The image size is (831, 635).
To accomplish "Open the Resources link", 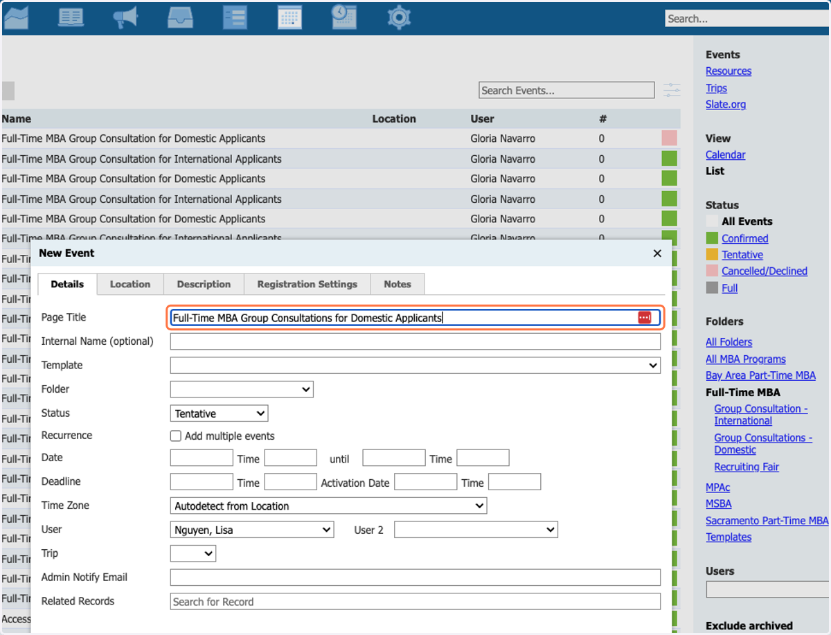I will click(729, 71).
